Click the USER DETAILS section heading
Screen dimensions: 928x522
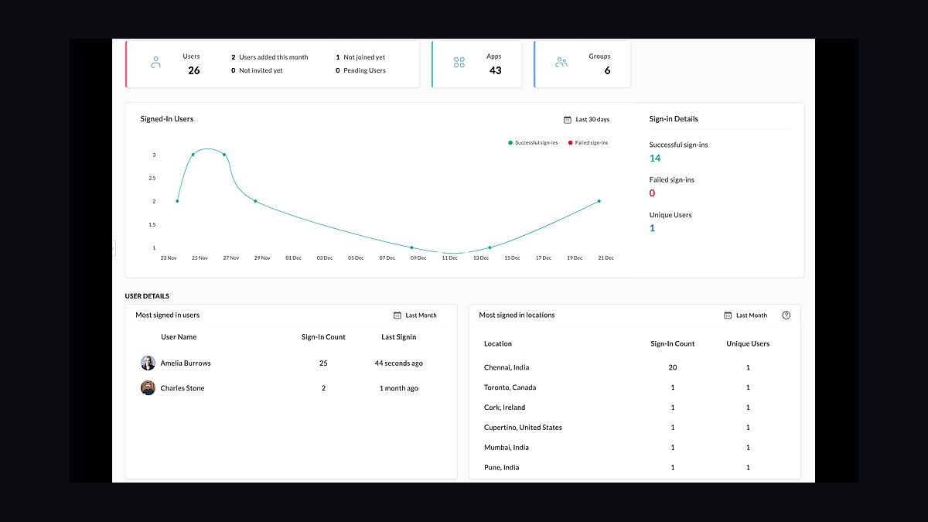[x=147, y=296]
